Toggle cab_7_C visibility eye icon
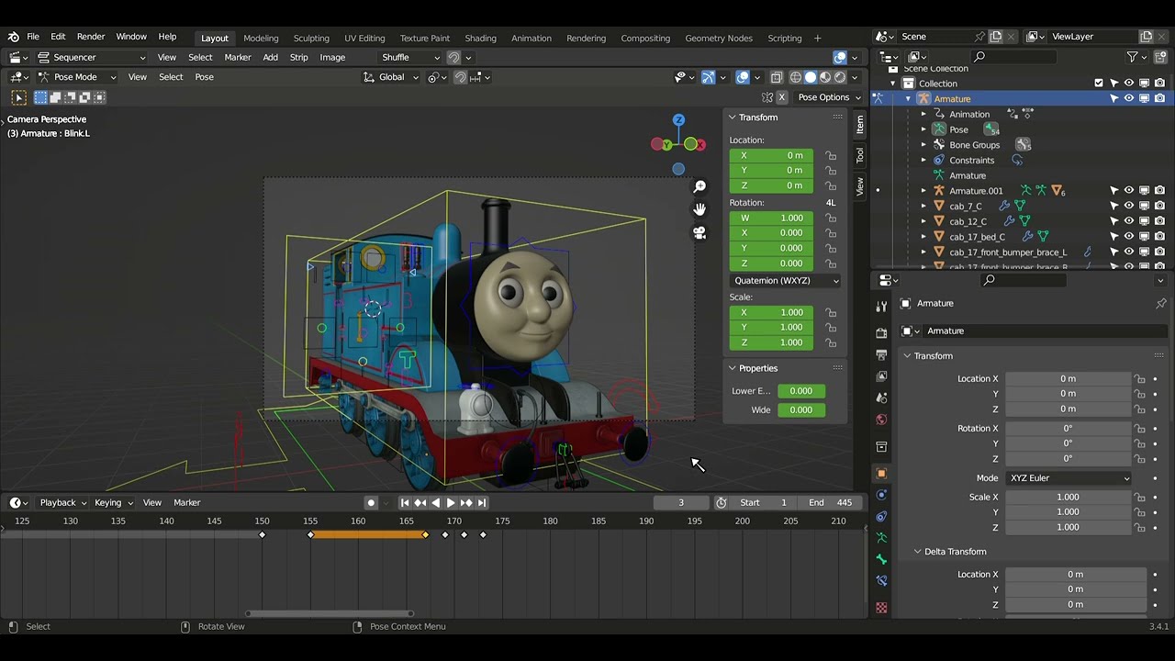Viewport: 1175px width, 661px height. [1129, 206]
